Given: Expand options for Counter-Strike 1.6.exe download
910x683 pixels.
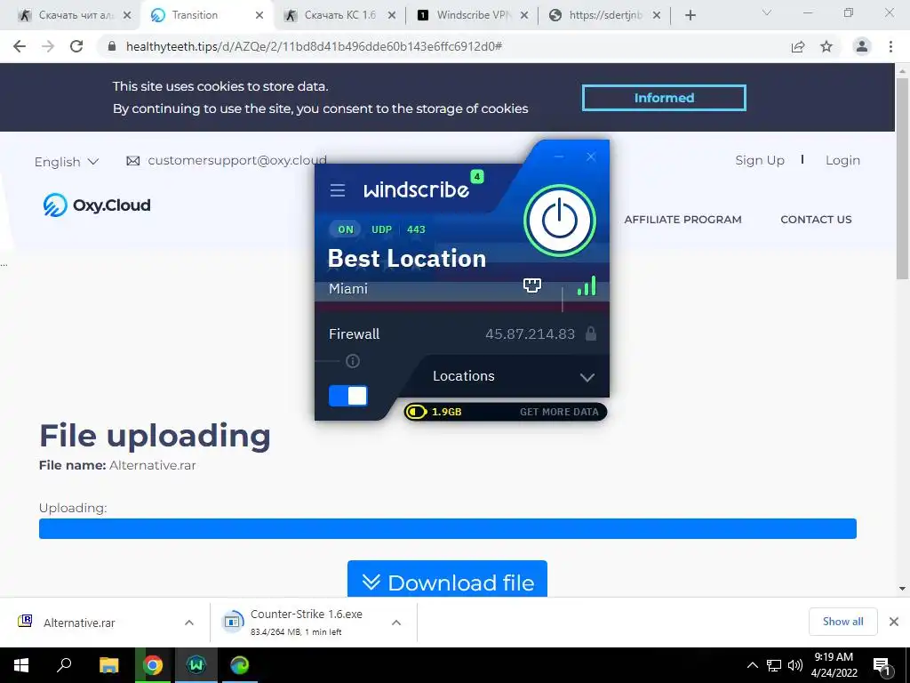Looking at the screenshot, I should [x=396, y=623].
